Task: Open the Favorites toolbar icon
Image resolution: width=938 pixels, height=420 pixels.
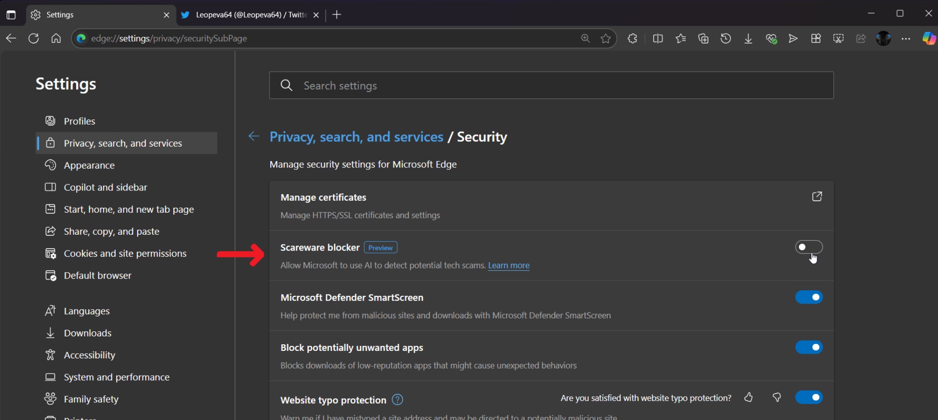Action: click(680, 38)
